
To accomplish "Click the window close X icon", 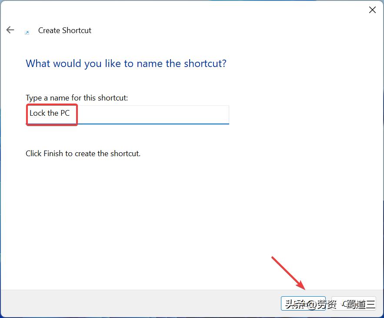I will (x=372, y=10).
